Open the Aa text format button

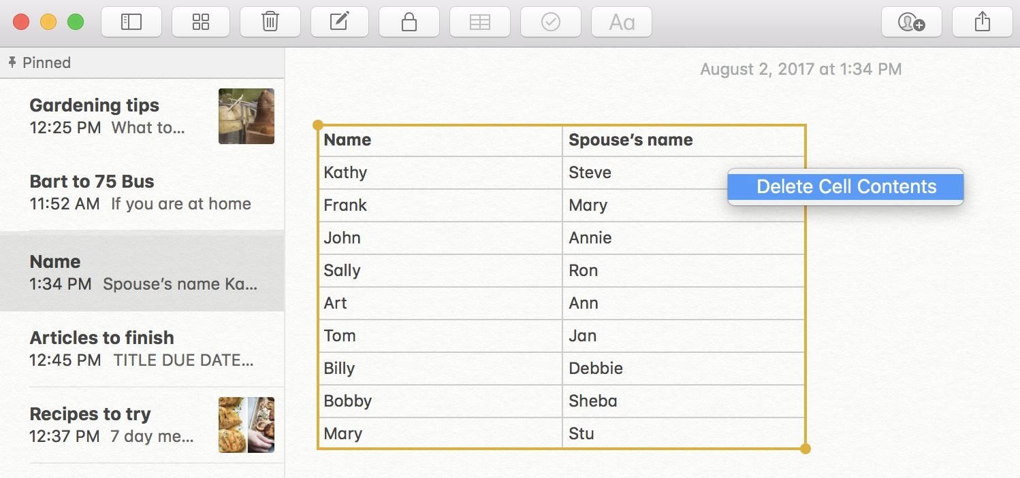622,22
